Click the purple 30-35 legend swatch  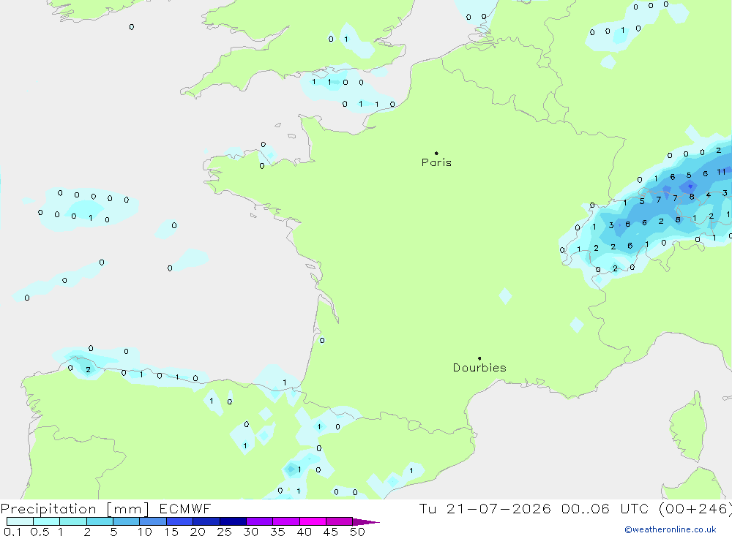(260, 521)
